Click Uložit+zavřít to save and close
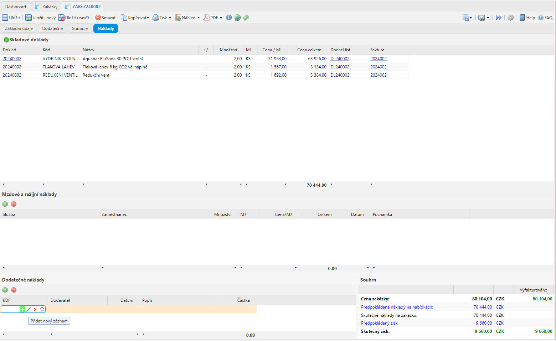556x341 pixels. pyautogui.click(x=74, y=17)
